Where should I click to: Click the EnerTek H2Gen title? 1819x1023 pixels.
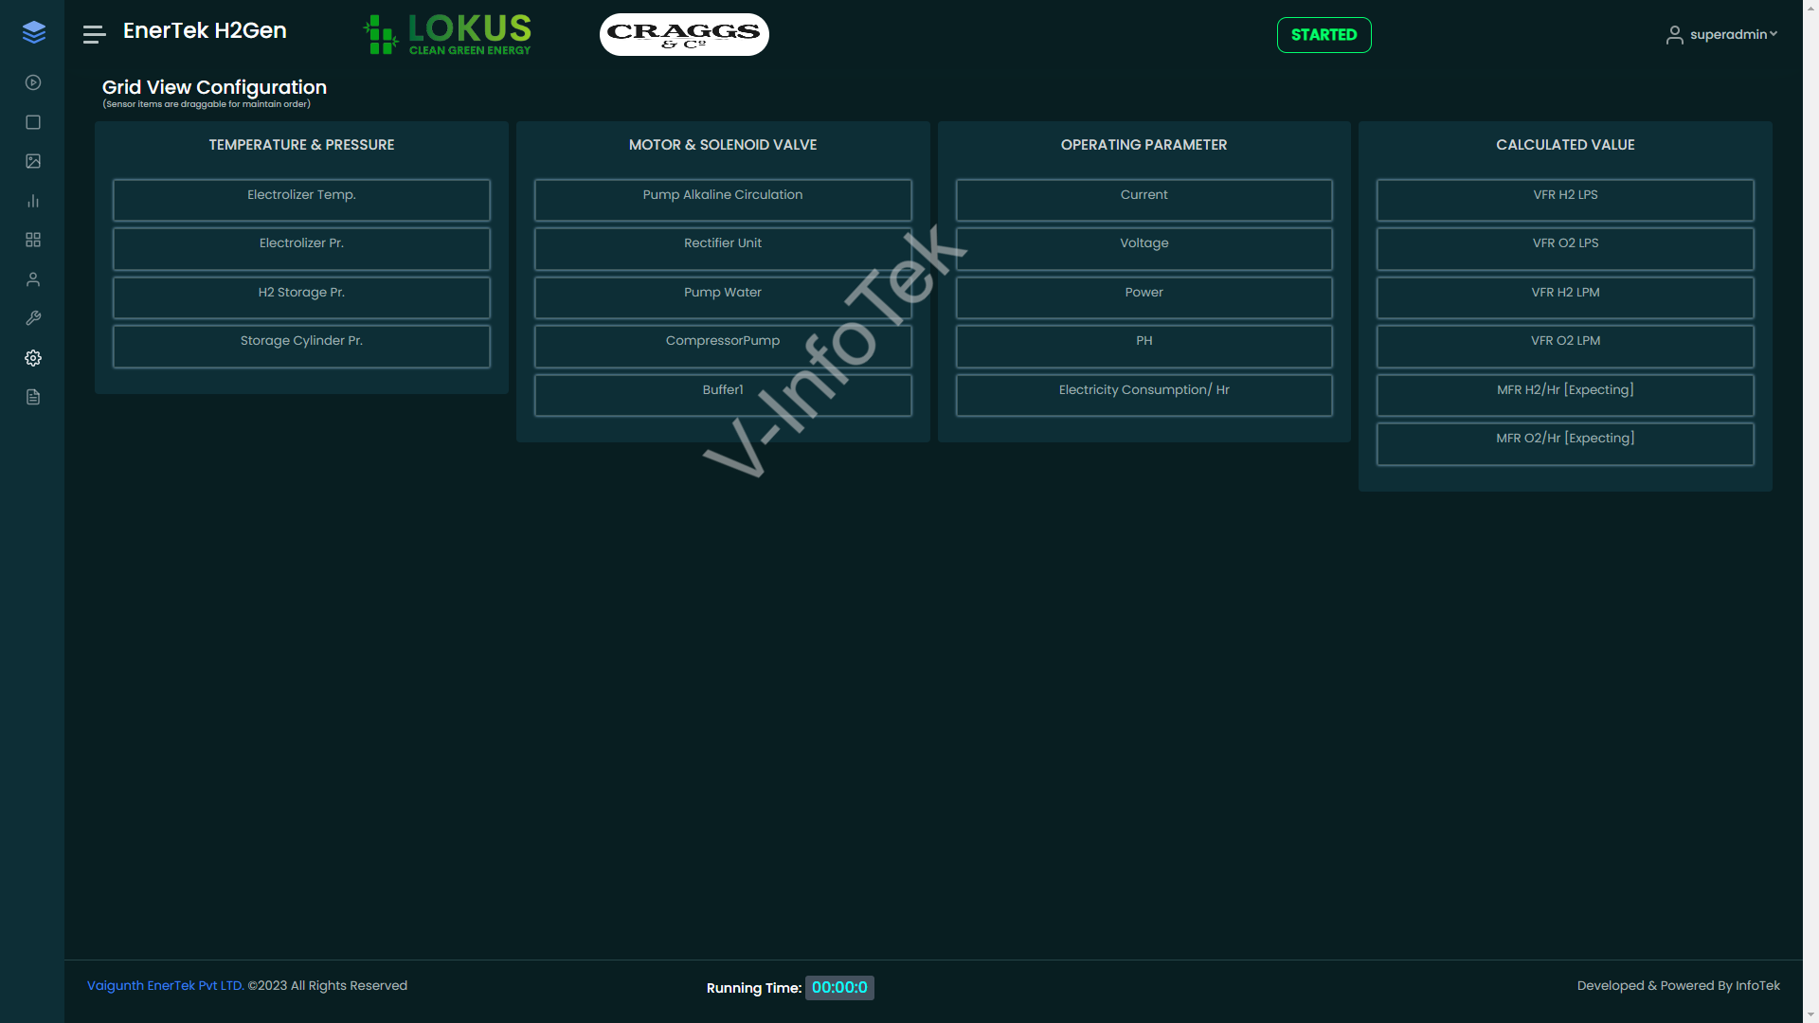coord(205,30)
